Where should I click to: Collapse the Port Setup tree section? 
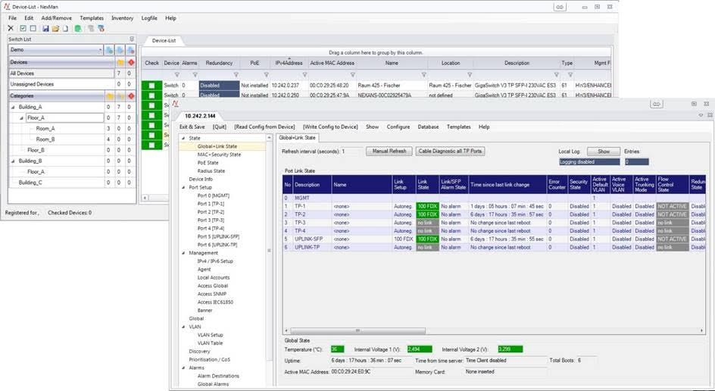pos(183,186)
